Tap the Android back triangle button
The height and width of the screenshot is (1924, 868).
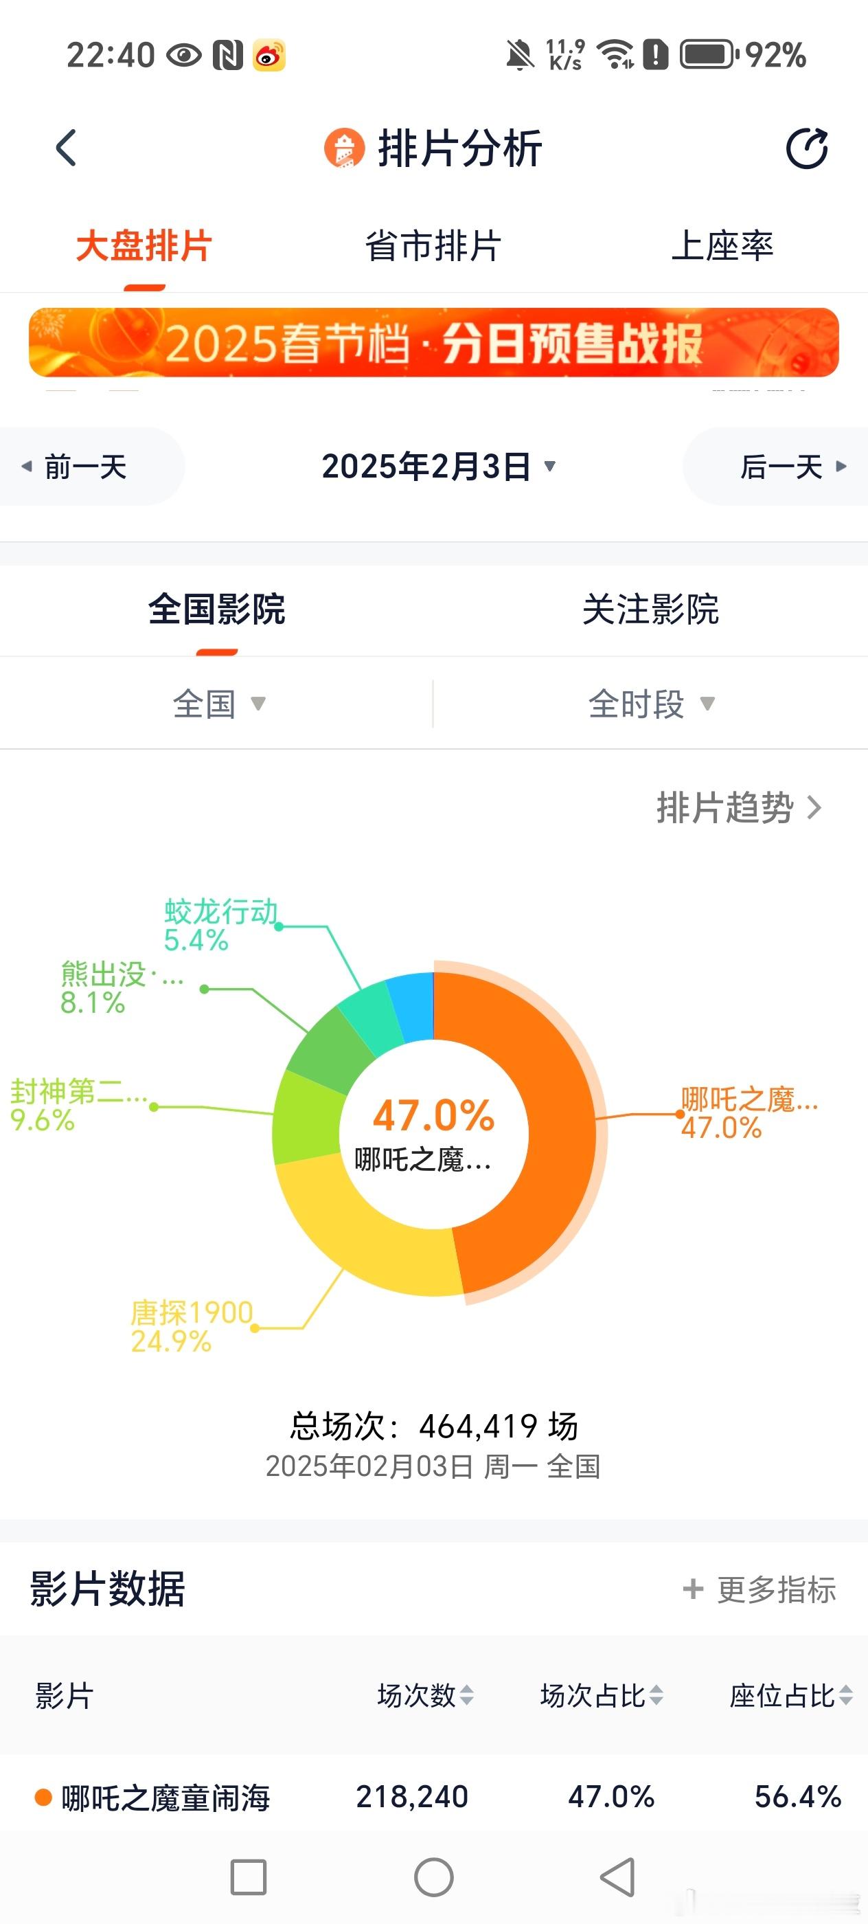(x=618, y=1877)
